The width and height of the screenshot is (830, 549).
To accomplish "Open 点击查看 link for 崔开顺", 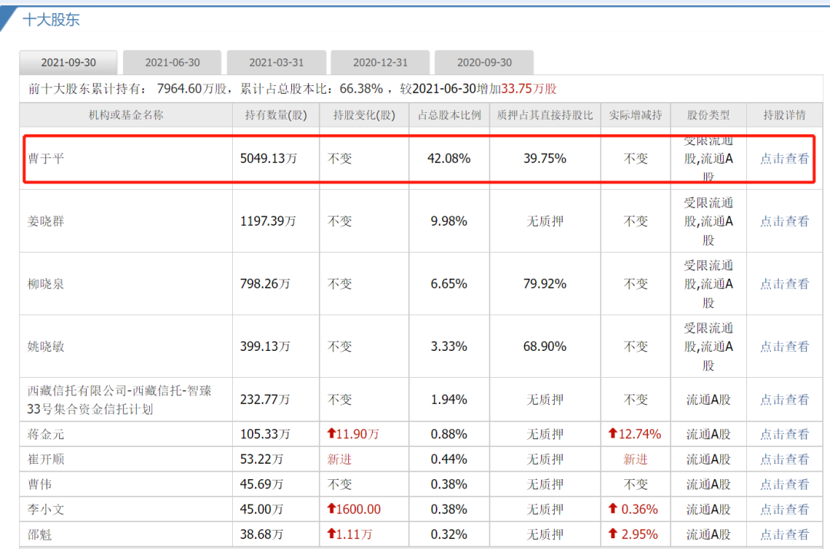I will tap(785, 459).
